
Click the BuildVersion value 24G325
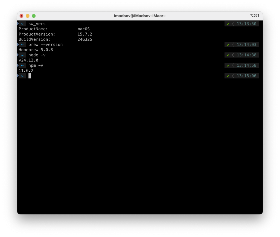click(85, 39)
